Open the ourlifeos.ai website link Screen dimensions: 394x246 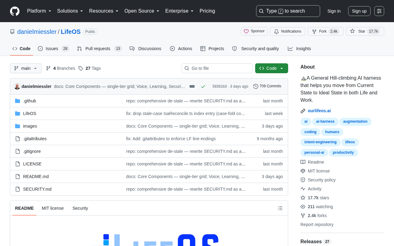click(319, 111)
